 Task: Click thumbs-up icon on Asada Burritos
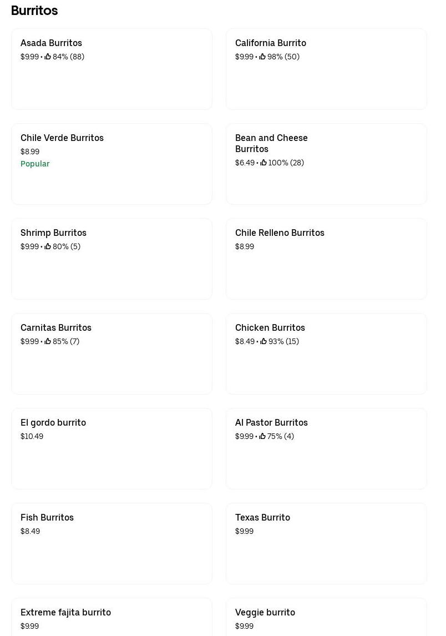48,57
